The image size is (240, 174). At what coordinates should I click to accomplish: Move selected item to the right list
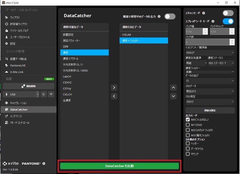114,88
